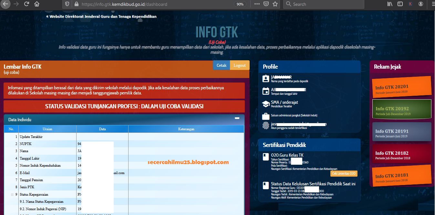Bookmark this page with the star icon

tap(275, 4)
